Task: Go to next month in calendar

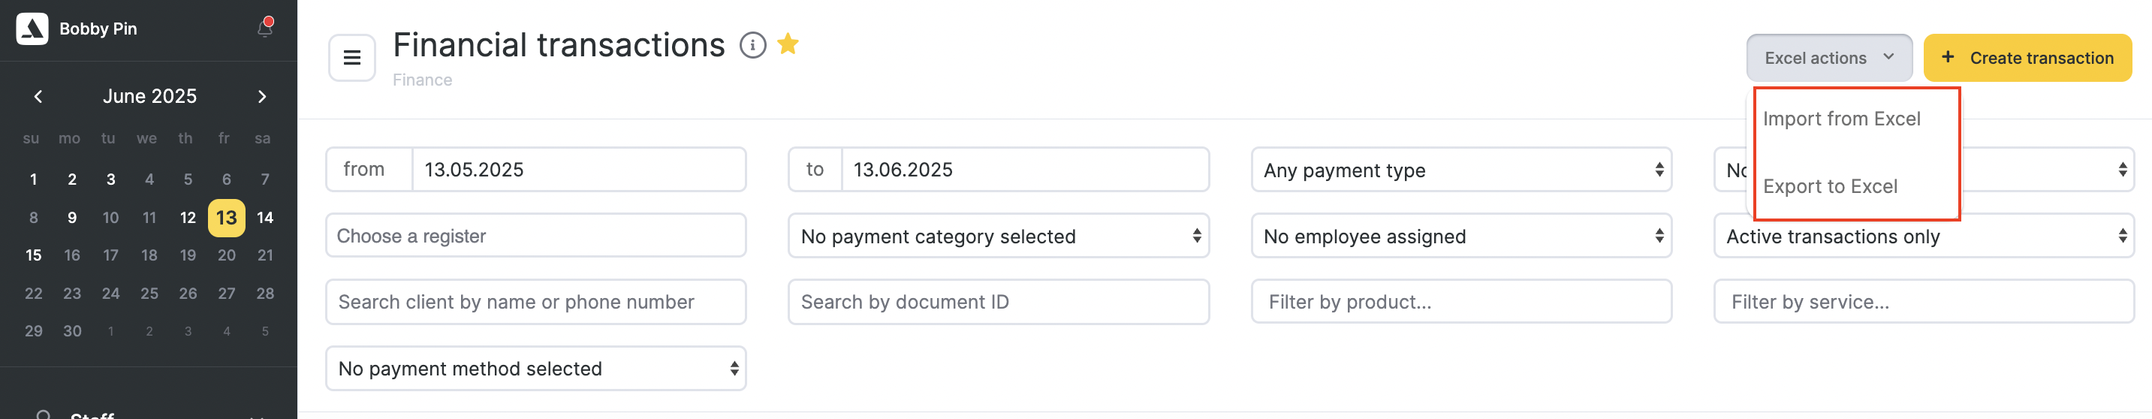Action: click(x=261, y=97)
